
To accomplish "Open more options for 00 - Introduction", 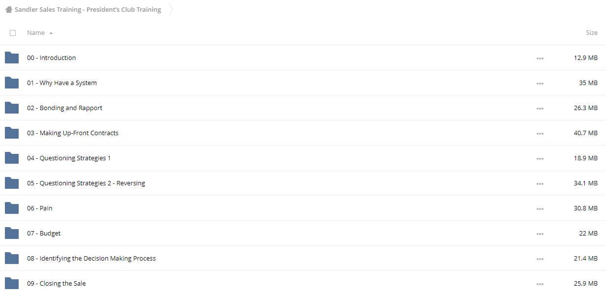I will [540, 59].
